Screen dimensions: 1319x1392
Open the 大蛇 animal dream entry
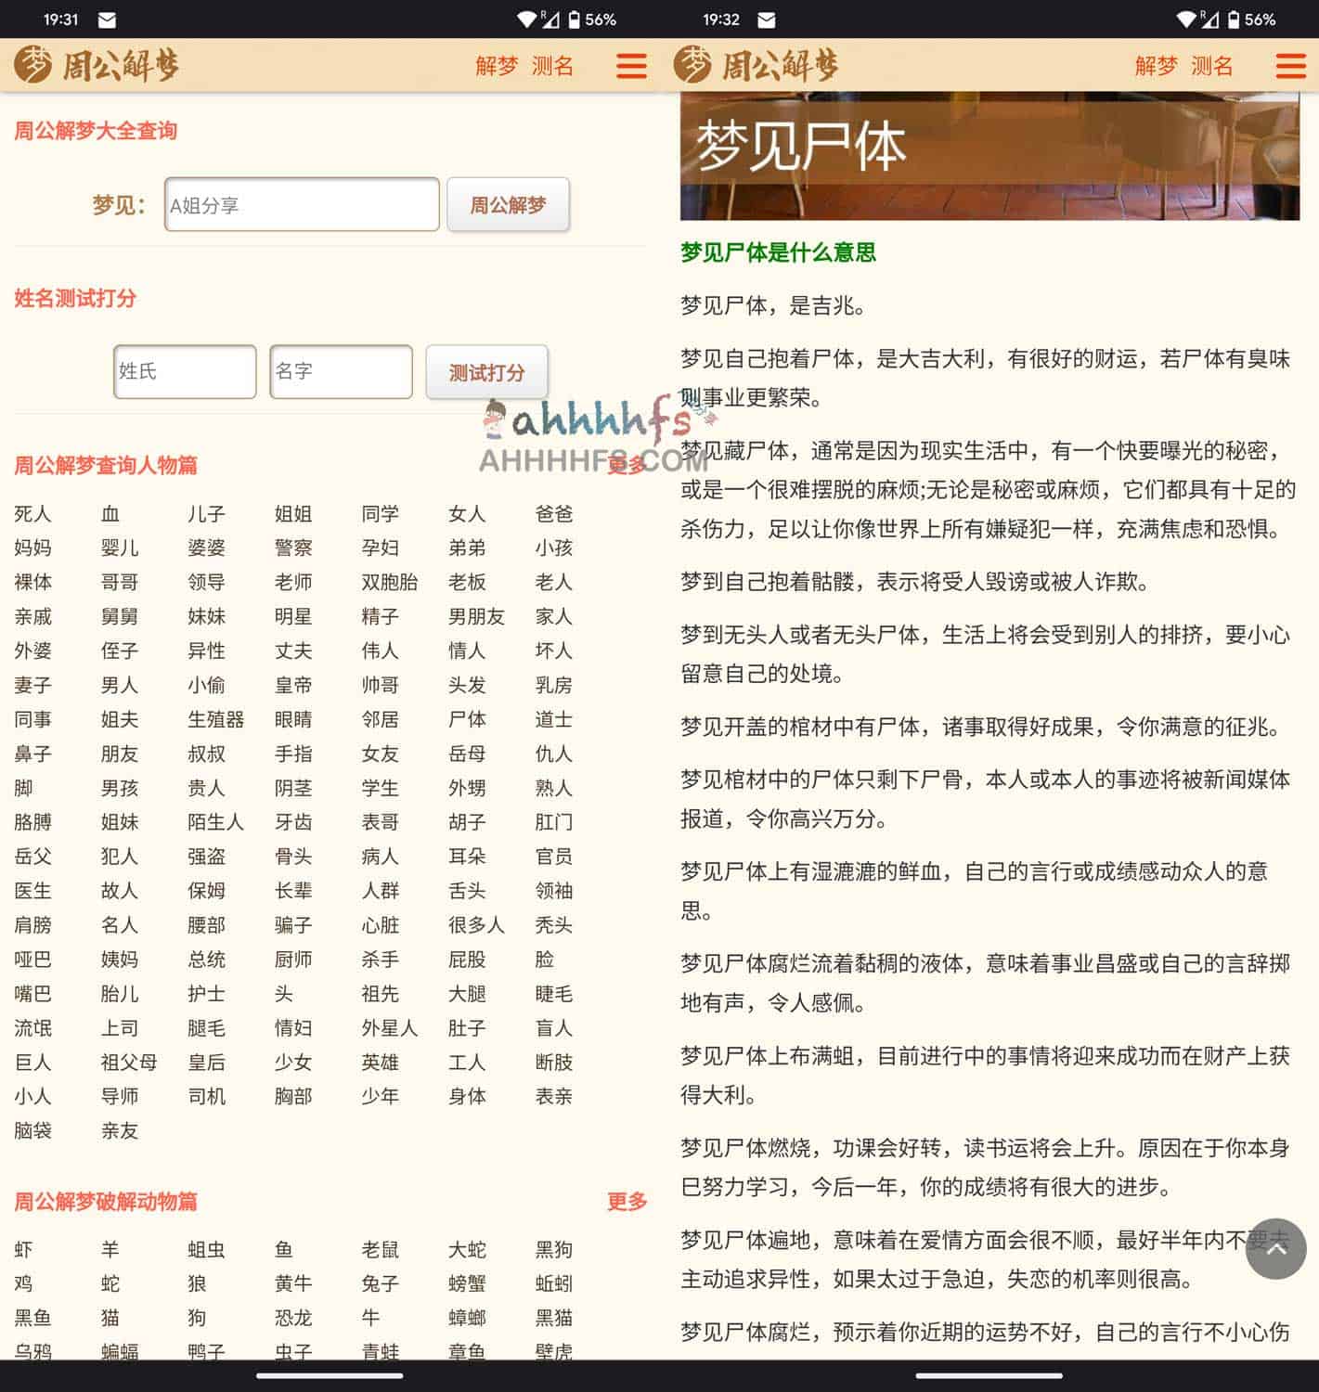pos(467,1251)
